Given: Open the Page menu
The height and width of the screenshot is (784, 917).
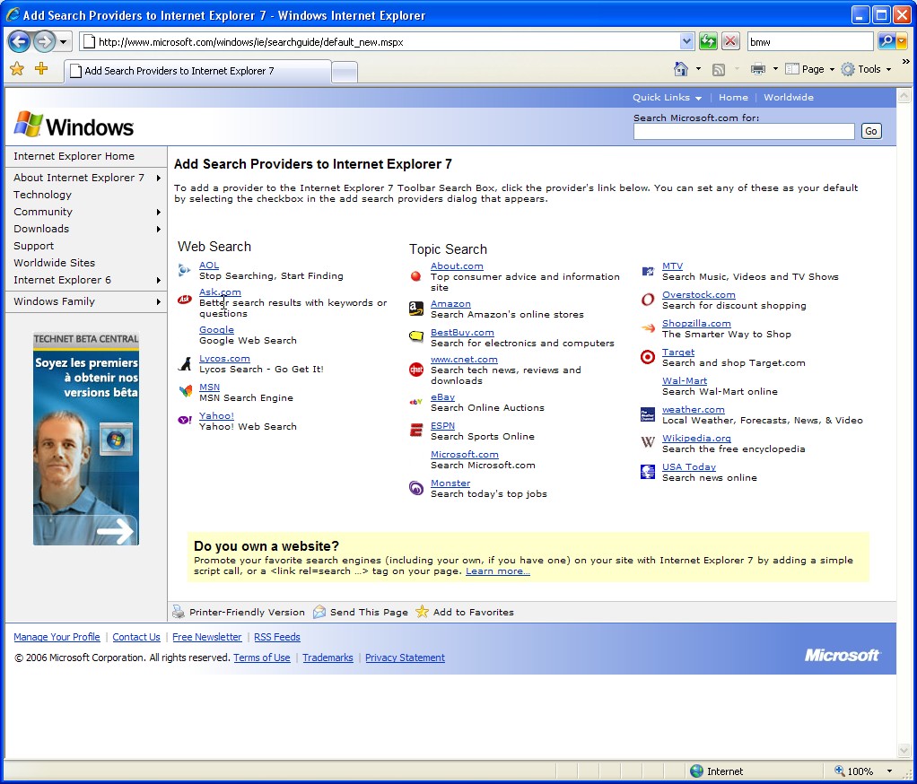Looking at the screenshot, I should (809, 69).
